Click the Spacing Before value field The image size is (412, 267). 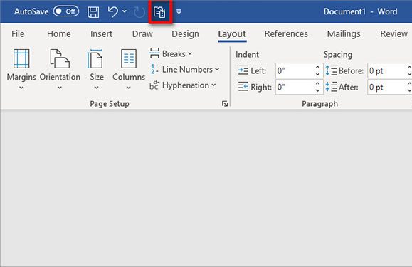pos(387,70)
